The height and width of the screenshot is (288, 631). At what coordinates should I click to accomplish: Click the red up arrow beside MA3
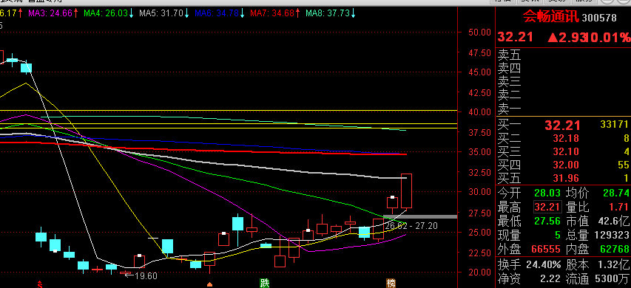[x=75, y=13]
